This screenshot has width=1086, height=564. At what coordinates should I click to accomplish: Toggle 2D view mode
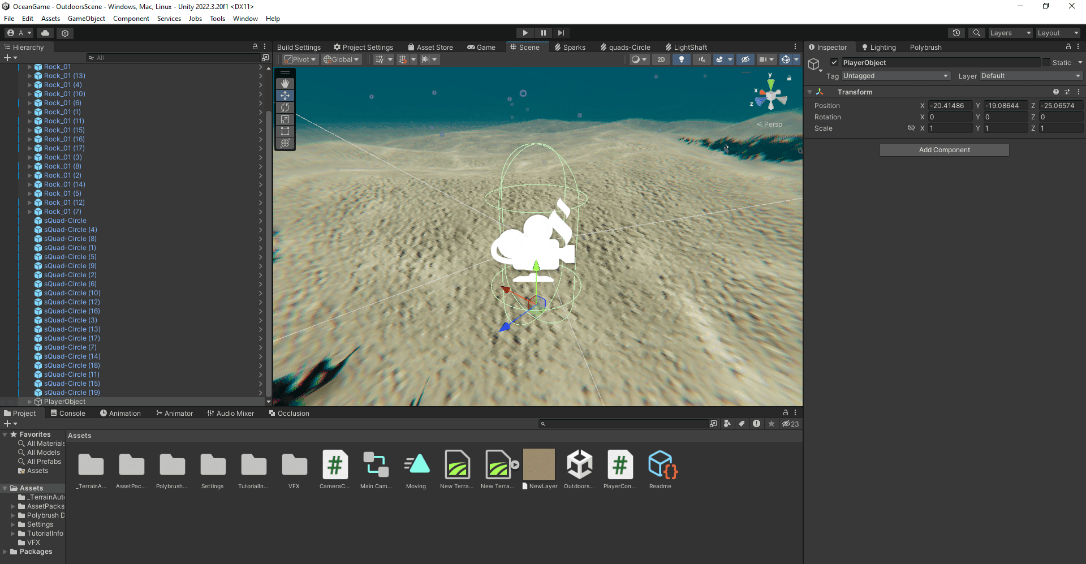tap(661, 59)
